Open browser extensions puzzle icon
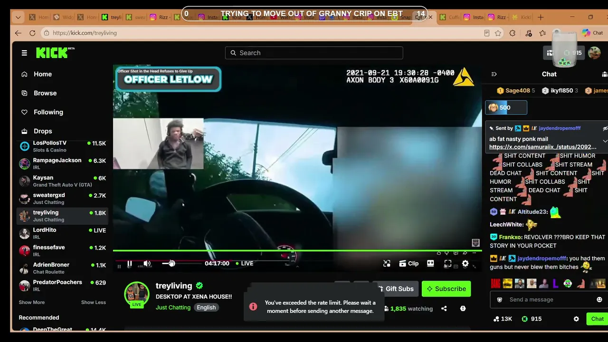608x342 pixels. tap(512, 33)
